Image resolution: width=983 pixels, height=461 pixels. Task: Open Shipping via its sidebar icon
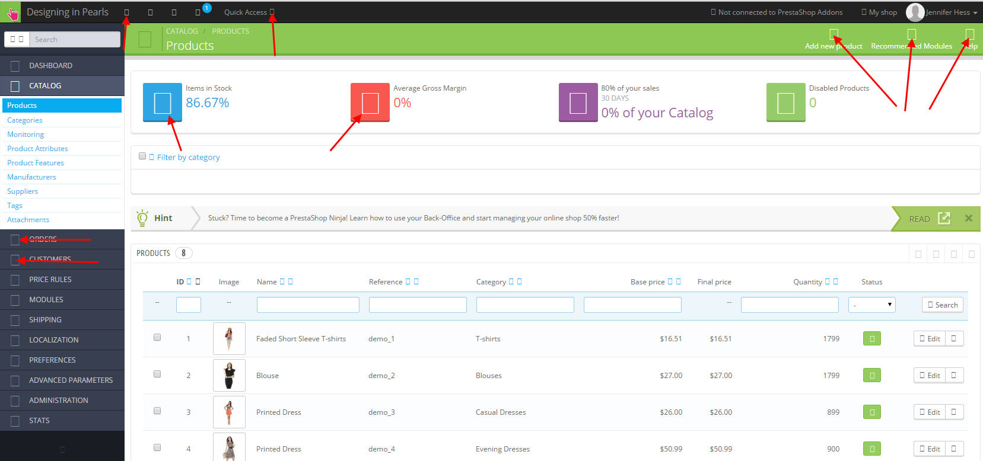coord(15,320)
